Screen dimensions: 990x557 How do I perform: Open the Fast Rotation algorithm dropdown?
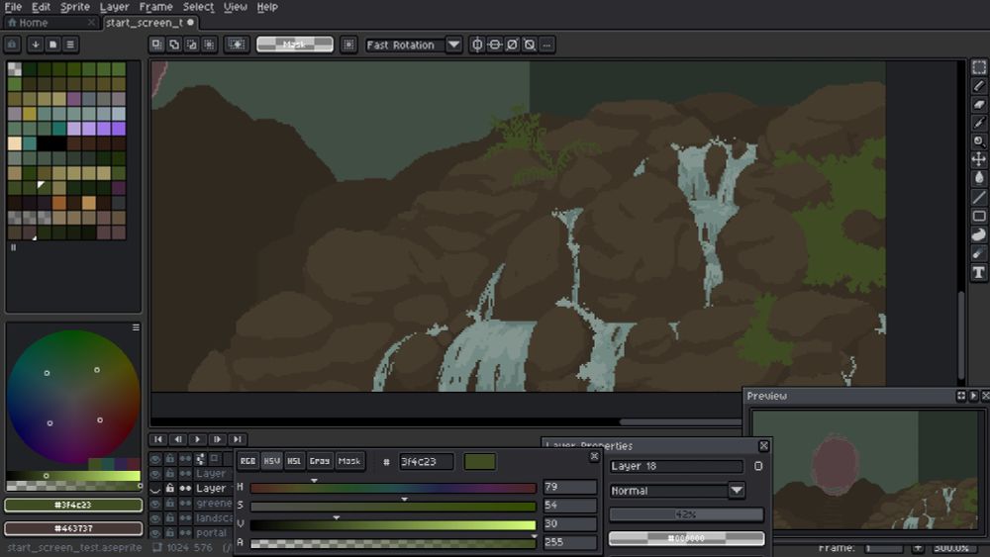pyautogui.click(x=453, y=45)
